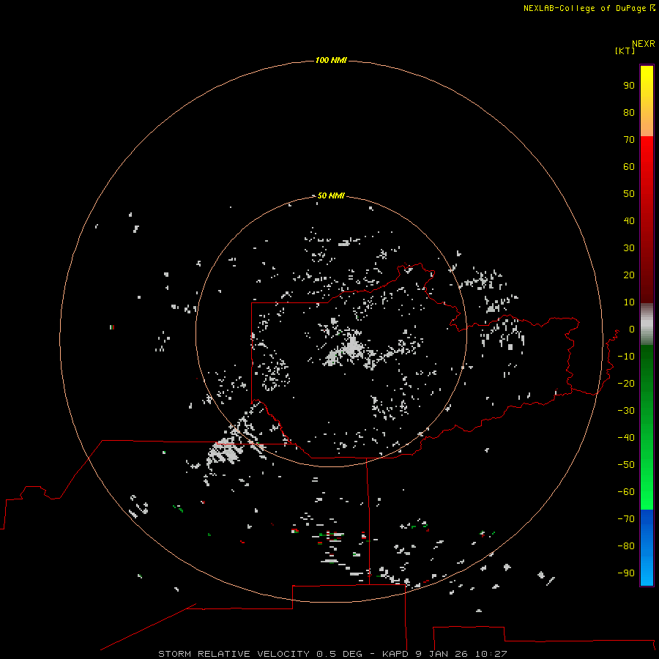Click the 10:27 timestamp in the caption

point(491,654)
